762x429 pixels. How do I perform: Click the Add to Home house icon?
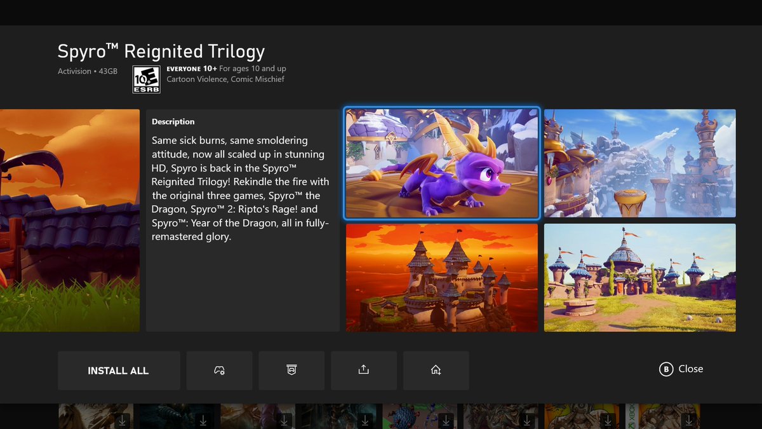click(436, 371)
